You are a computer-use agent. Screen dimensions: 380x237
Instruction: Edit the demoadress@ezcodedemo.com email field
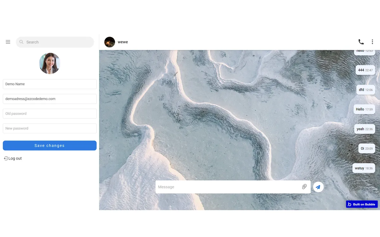coord(50,99)
